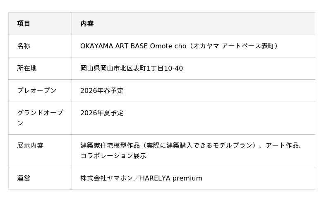
Task: Click the second line ン of グランドオープン
Action: [x=20, y=123]
